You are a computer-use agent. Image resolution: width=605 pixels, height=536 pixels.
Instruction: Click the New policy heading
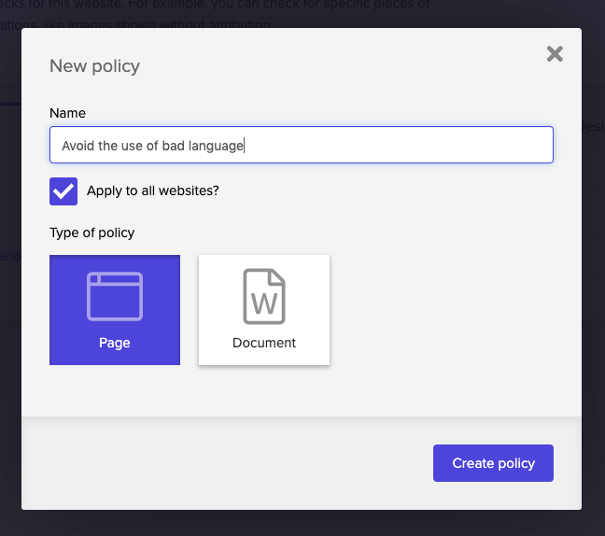click(94, 66)
